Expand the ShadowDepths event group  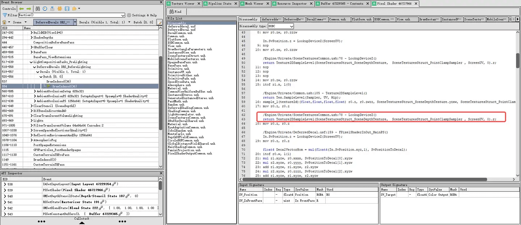[x=31, y=38]
